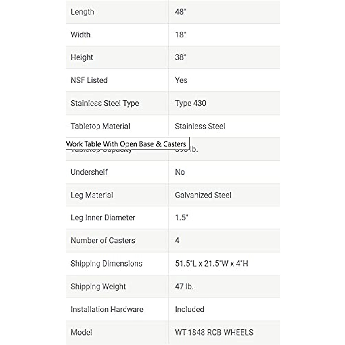This screenshot has width=345, height=345.
Task: Click the "Yes" value for NSF Listed
Action: [181, 80]
